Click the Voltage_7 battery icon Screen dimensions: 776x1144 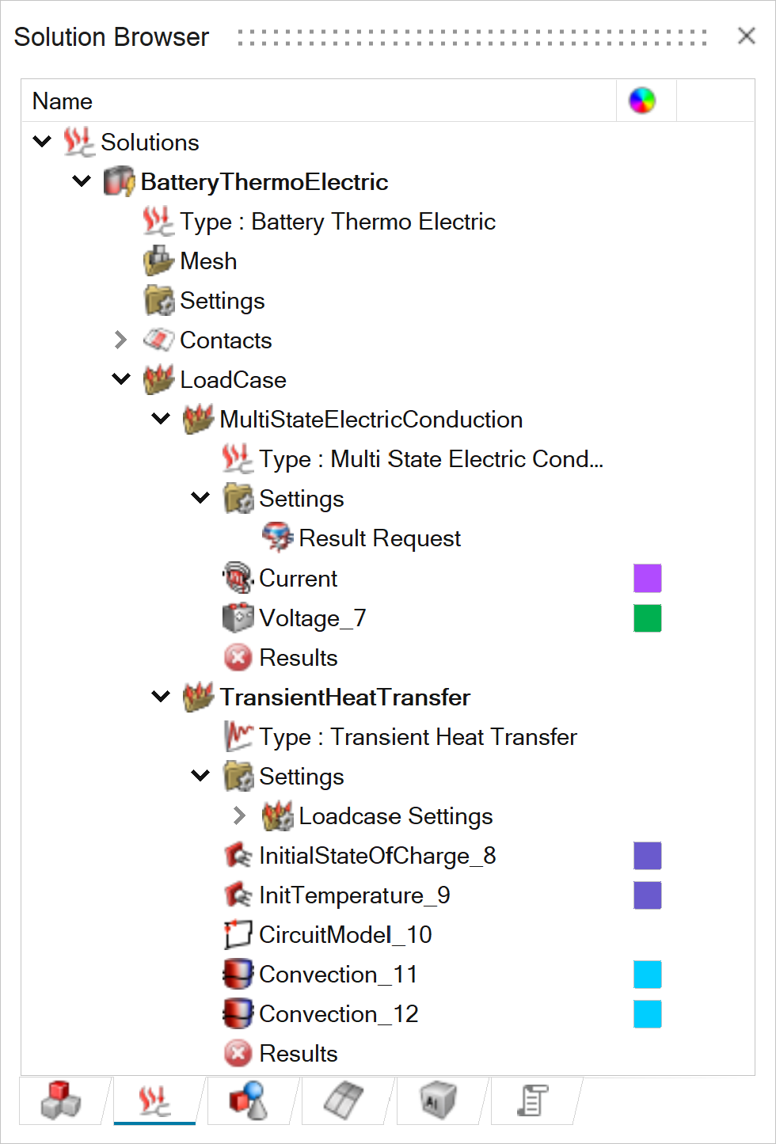pos(238,618)
